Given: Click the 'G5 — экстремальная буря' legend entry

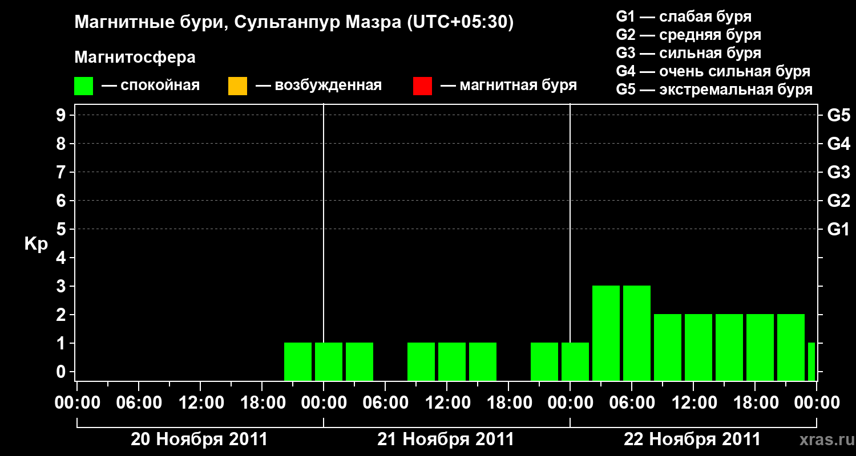Looking at the screenshot, I should pos(714,90).
